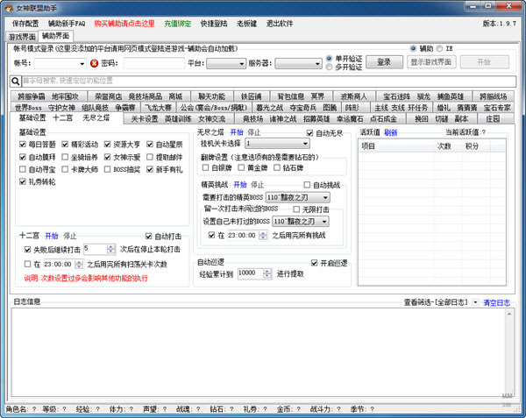Open the 平台 dropdown
This screenshot has height=418, width=526.
pos(226,63)
